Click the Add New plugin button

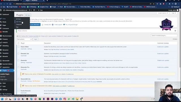[27, 15]
